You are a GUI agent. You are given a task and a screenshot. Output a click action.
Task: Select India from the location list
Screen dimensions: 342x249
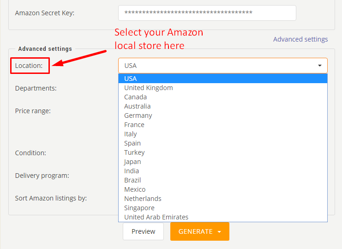(x=223, y=171)
